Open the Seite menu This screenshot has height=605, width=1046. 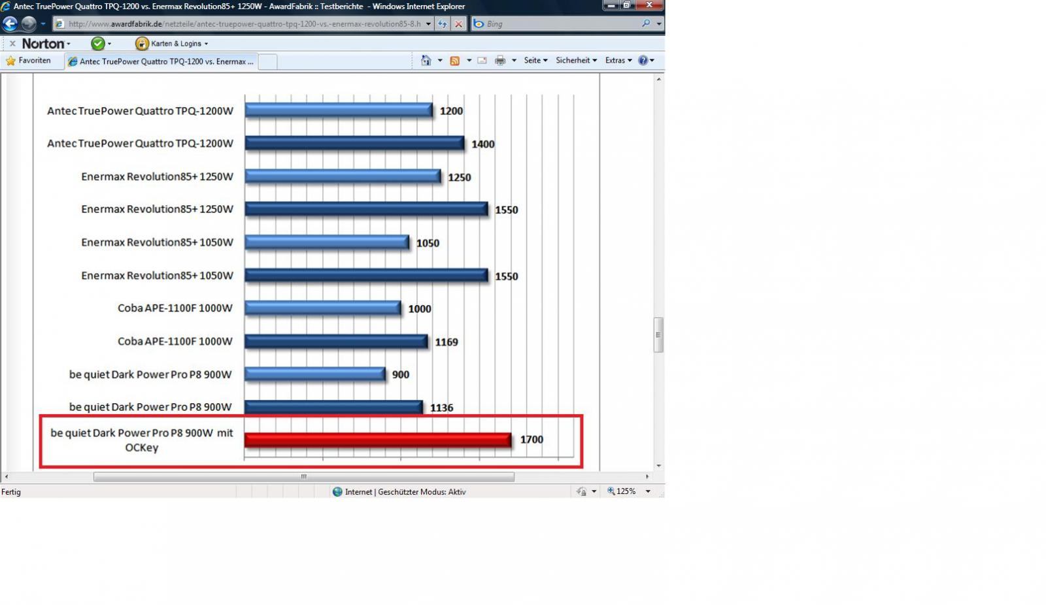point(535,61)
